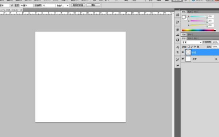Click the lock all padlock icon
Screen dimensions: 219x137
tap(198, 47)
